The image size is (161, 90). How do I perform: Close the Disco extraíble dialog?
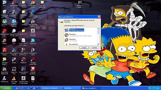pos(99,17)
